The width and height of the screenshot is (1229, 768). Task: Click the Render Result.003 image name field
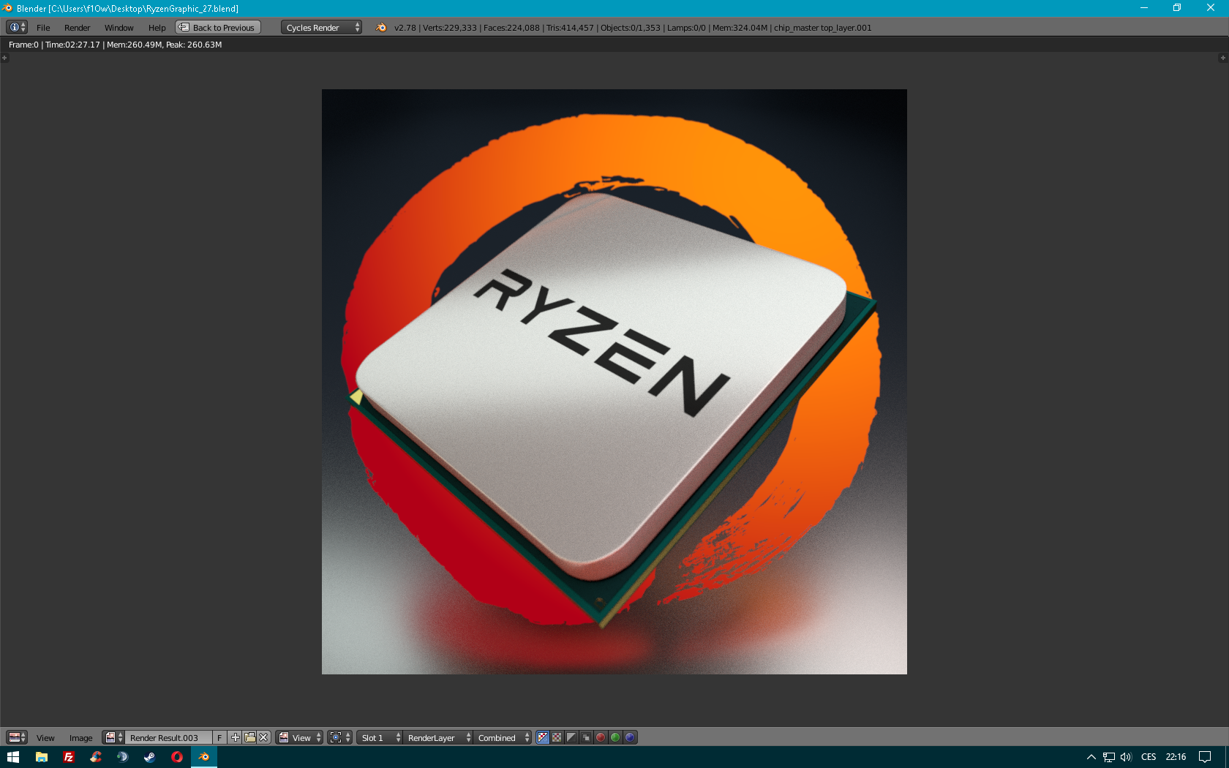168,737
